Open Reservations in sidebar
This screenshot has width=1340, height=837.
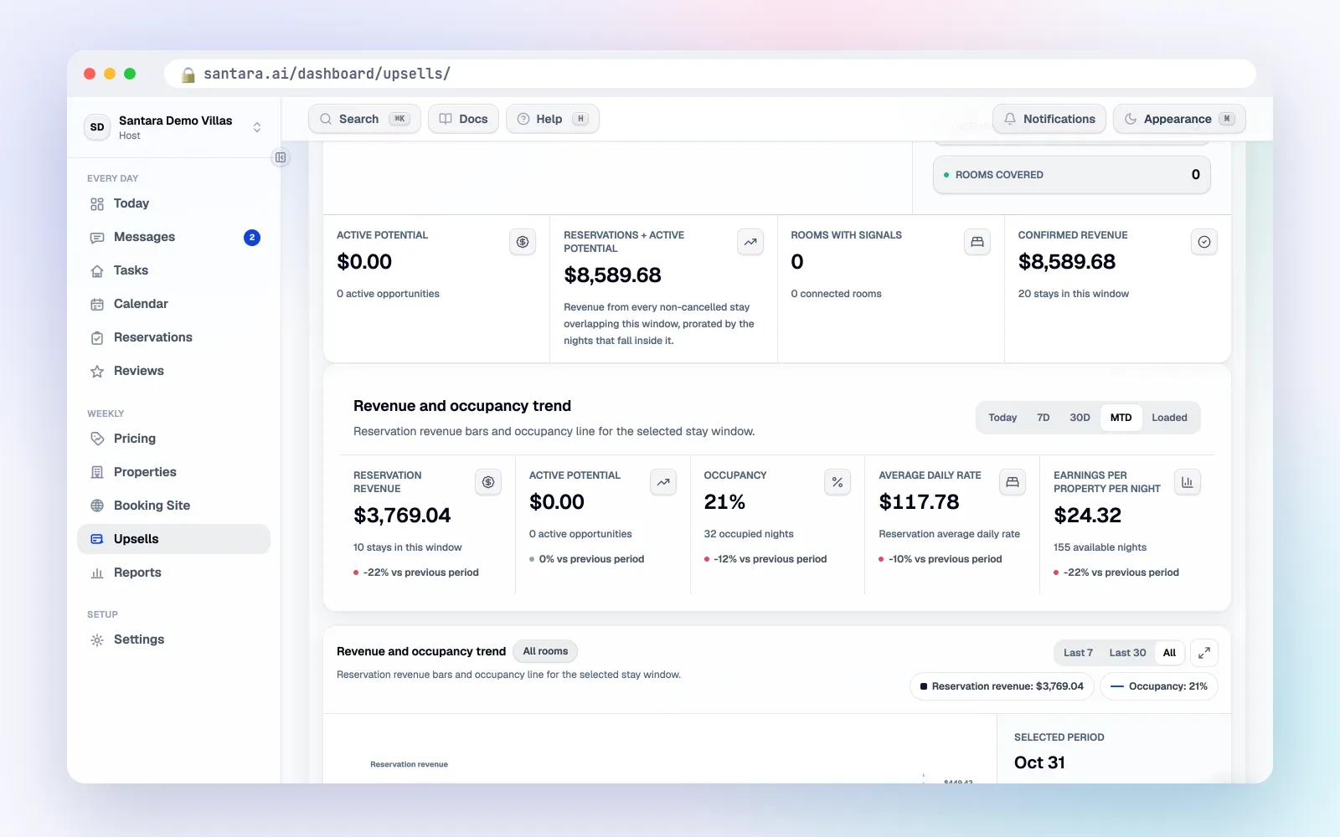tap(174, 337)
